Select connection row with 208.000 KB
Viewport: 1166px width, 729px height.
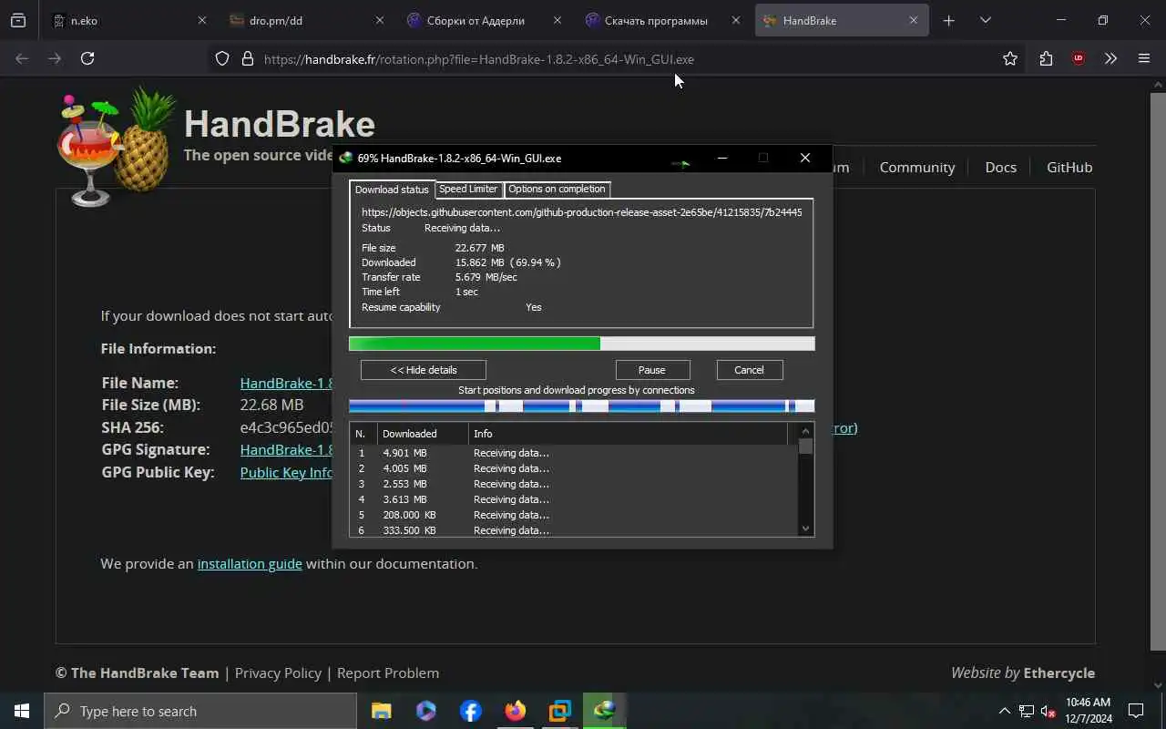[574, 515]
